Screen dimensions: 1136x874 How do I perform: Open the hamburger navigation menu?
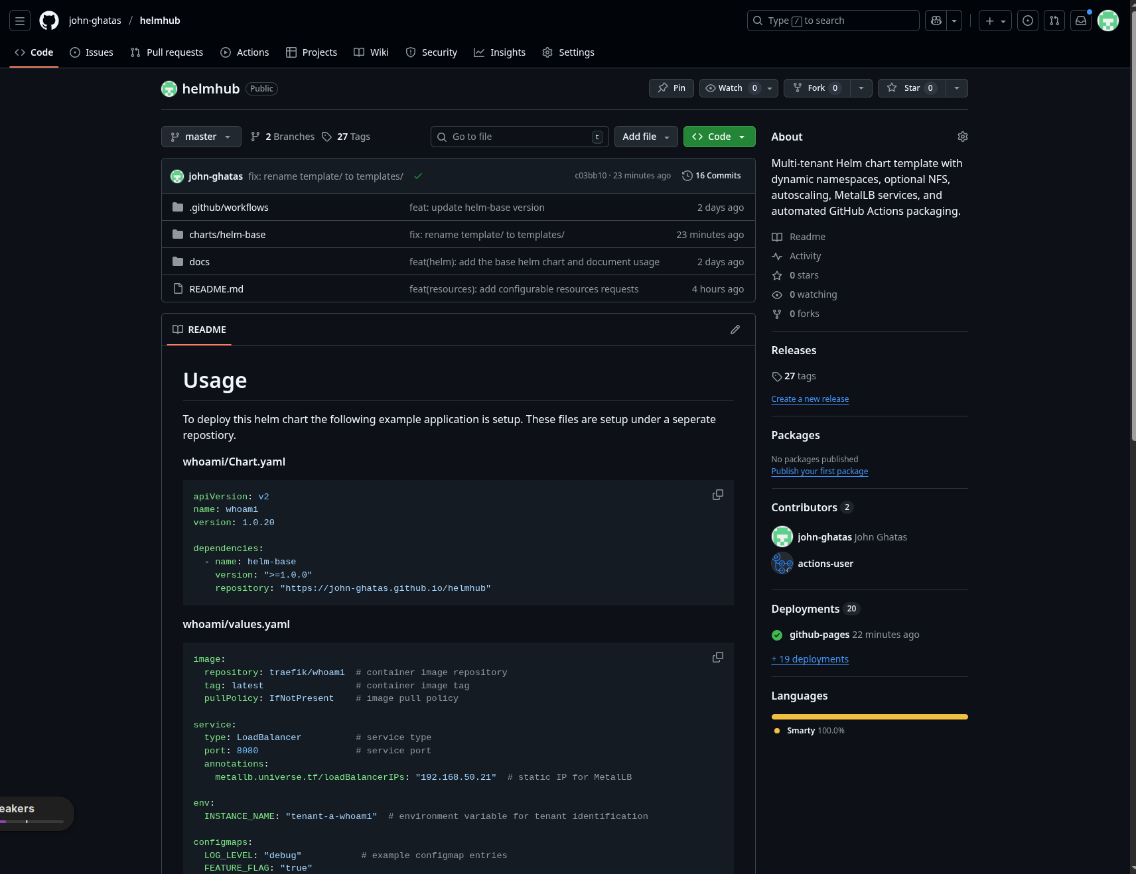click(20, 21)
